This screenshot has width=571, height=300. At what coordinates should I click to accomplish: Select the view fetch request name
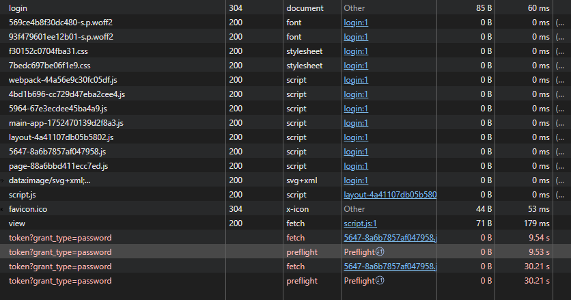(x=17, y=223)
